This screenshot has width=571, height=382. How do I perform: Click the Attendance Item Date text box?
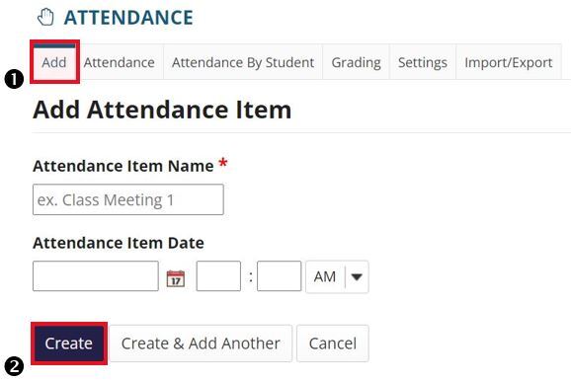coord(96,276)
